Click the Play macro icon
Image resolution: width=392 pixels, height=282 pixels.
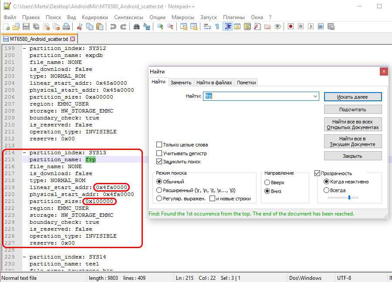[x=311, y=27]
